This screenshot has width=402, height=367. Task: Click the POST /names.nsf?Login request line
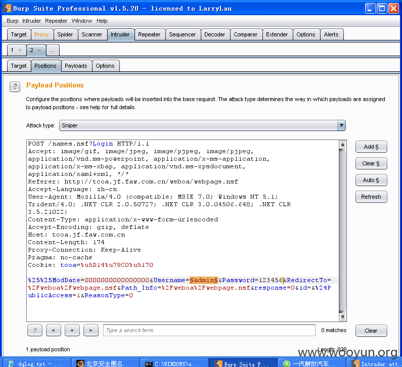pos(88,144)
